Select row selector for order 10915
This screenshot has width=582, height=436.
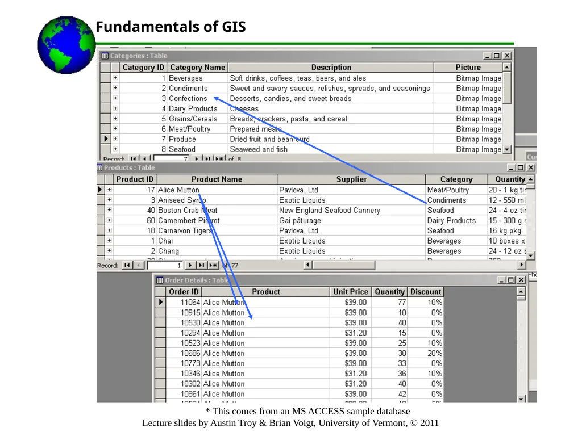160,312
